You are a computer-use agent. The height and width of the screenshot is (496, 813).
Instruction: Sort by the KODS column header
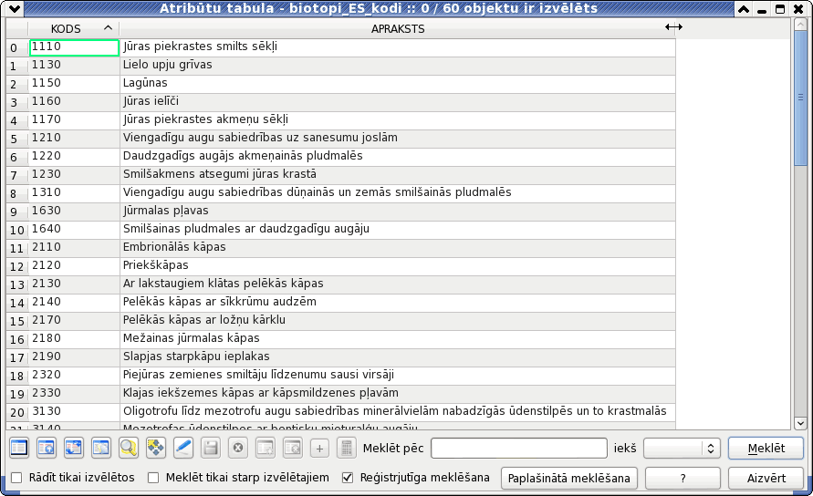[74, 29]
